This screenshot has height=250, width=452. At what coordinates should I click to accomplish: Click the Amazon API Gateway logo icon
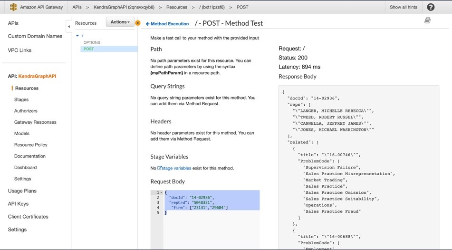click(x=13, y=7)
